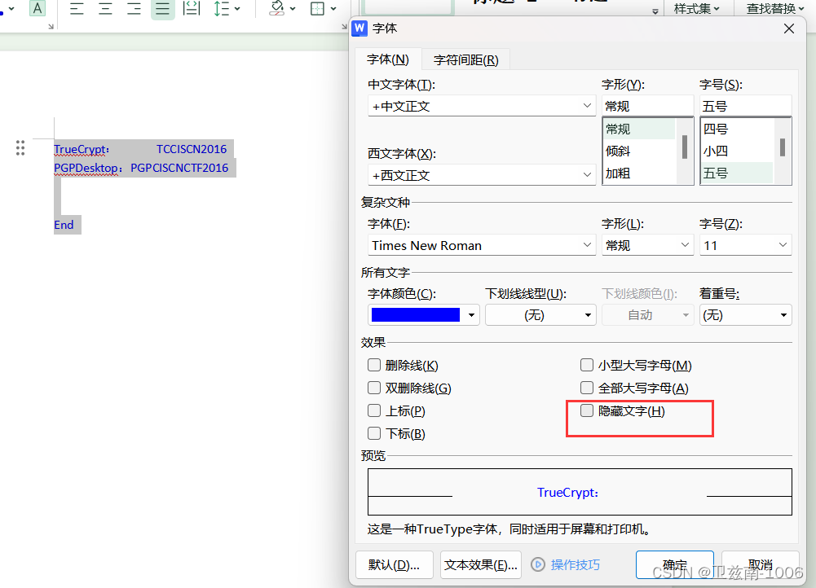Click the borders grid icon
The width and height of the screenshot is (816, 588).
point(317,8)
